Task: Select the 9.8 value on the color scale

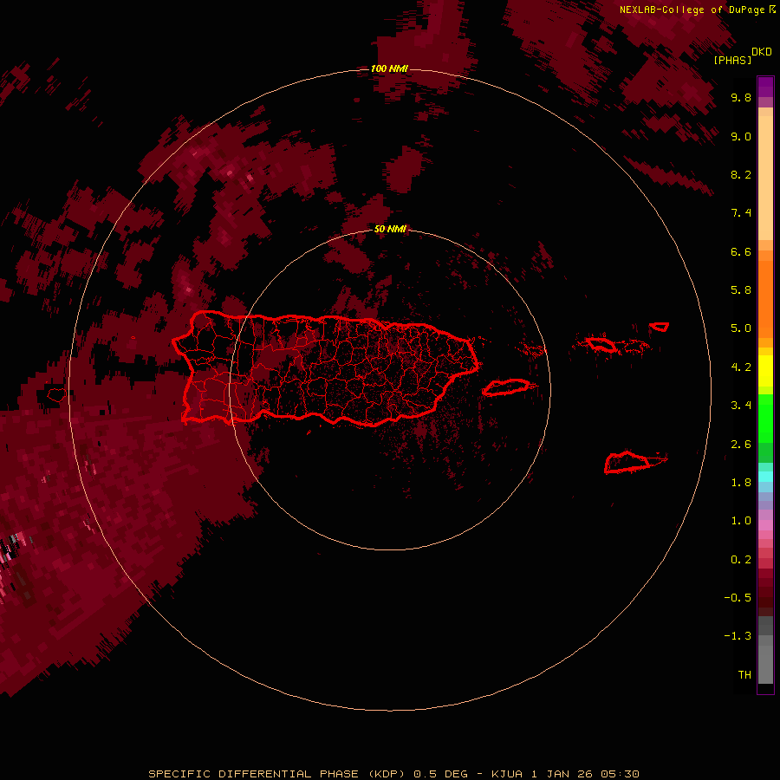Action: coord(741,97)
